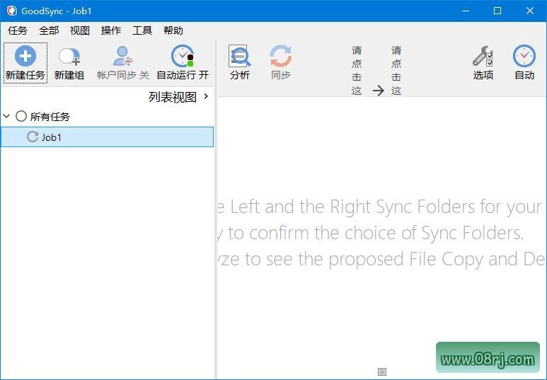Choose the left sync folder path
This screenshot has width=547, height=380.
pyautogui.click(x=357, y=71)
